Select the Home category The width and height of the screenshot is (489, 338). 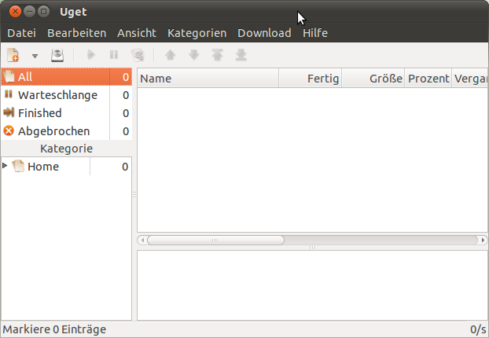pyautogui.click(x=66, y=167)
